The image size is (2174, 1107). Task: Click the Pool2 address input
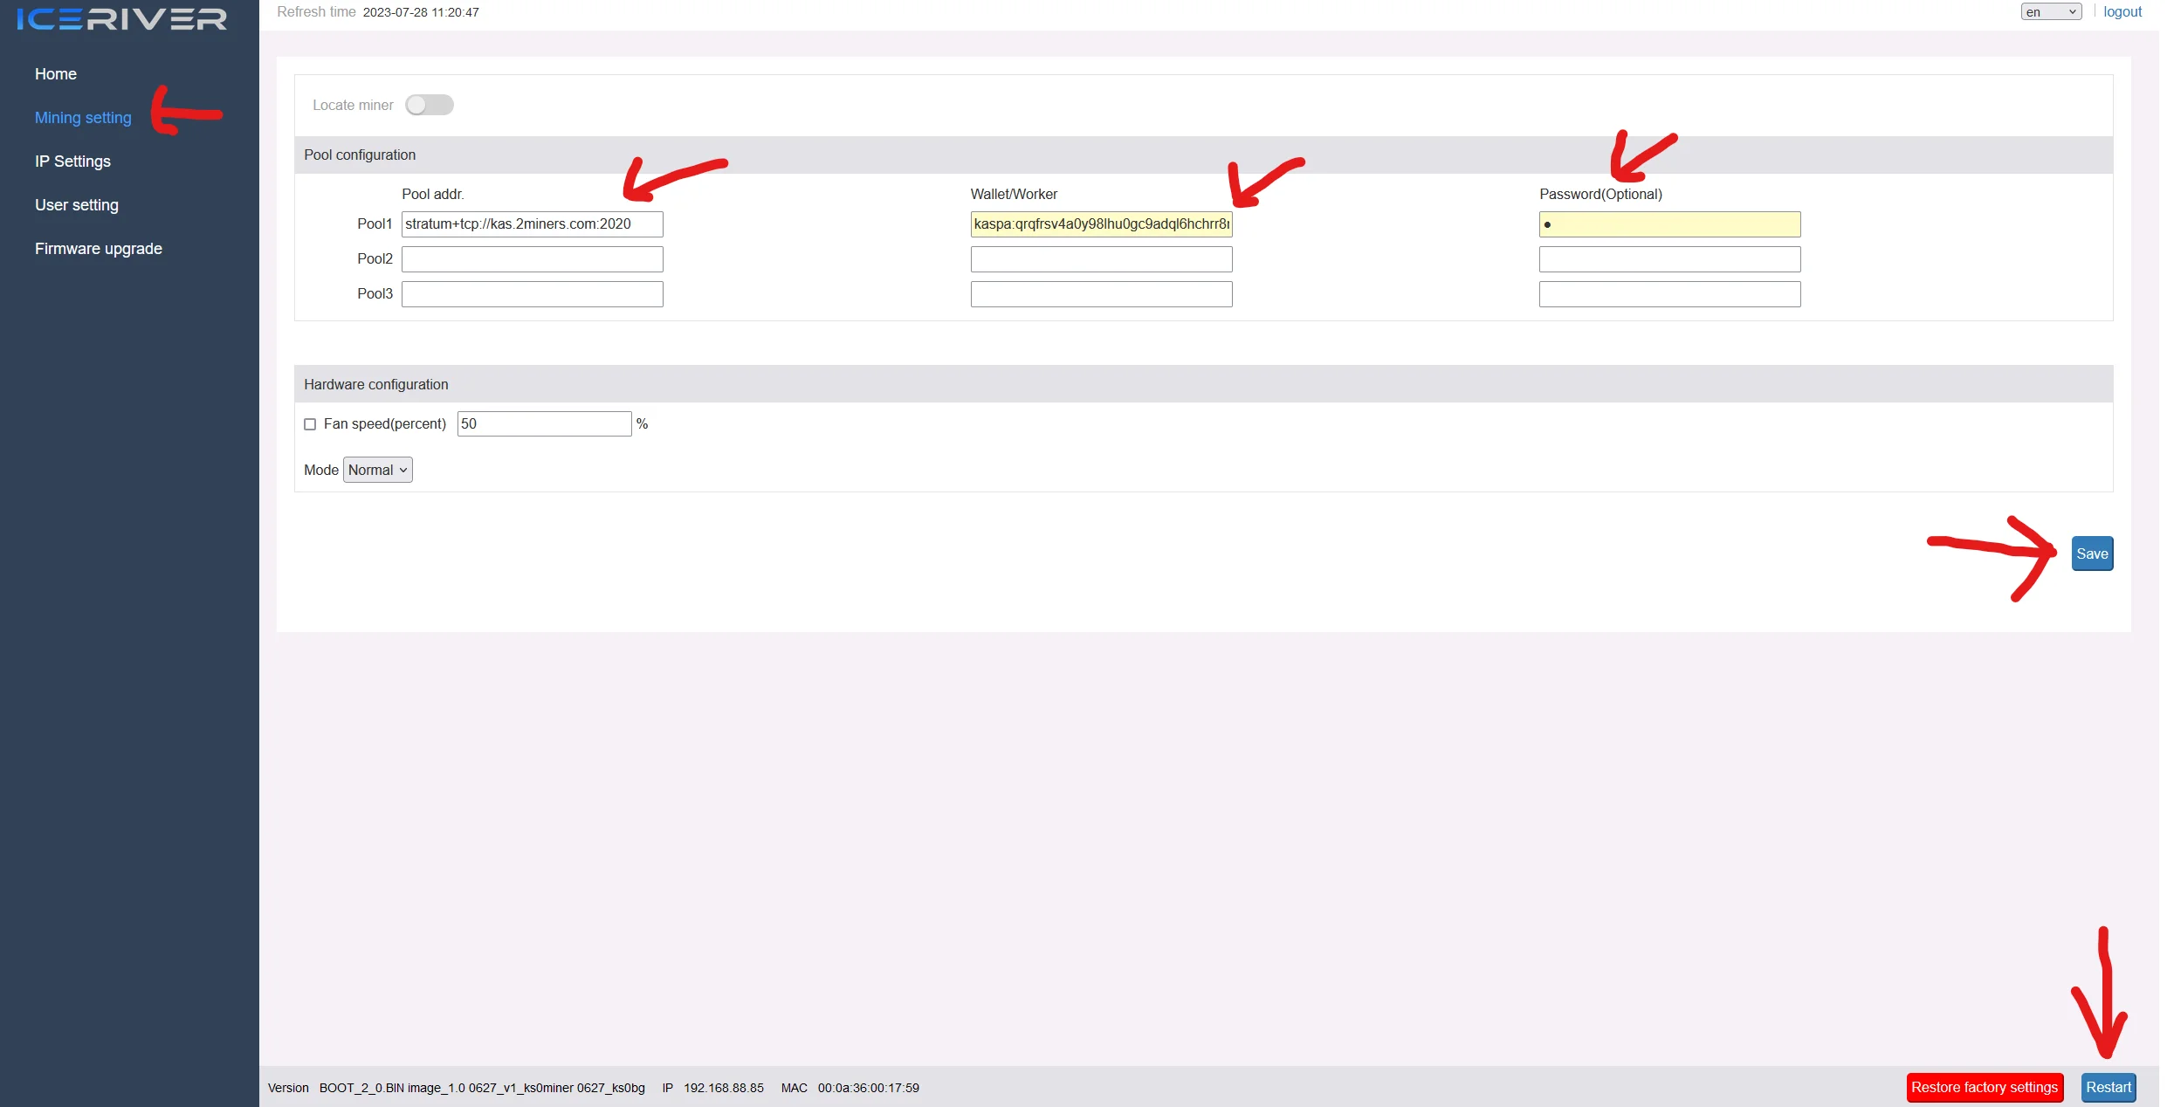pos(532,259)
